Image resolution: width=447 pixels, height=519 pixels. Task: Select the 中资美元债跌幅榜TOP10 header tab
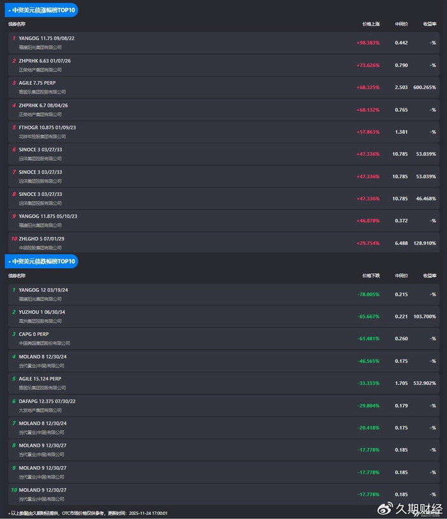[x=42, y=261]
